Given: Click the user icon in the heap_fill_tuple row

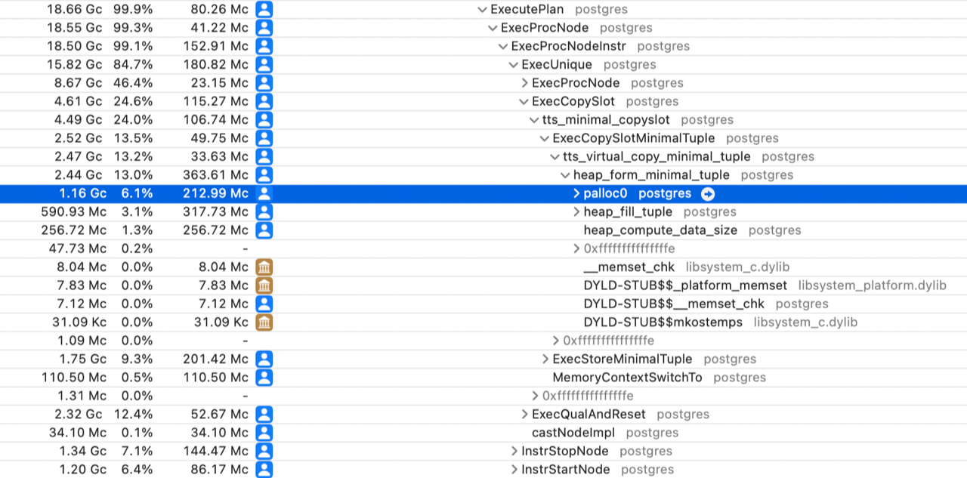Looking at the screenshot, I should (x=264, y=212).
